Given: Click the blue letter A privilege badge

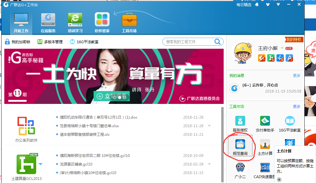Looking at the screenshot, I should 289,58.
